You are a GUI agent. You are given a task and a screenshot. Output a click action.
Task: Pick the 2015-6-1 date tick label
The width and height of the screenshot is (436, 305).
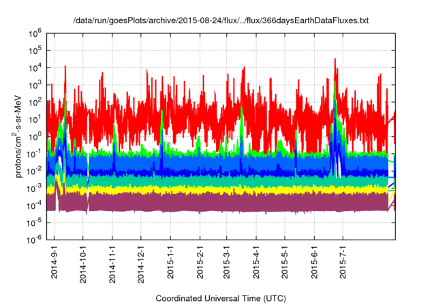coord(313,259)
